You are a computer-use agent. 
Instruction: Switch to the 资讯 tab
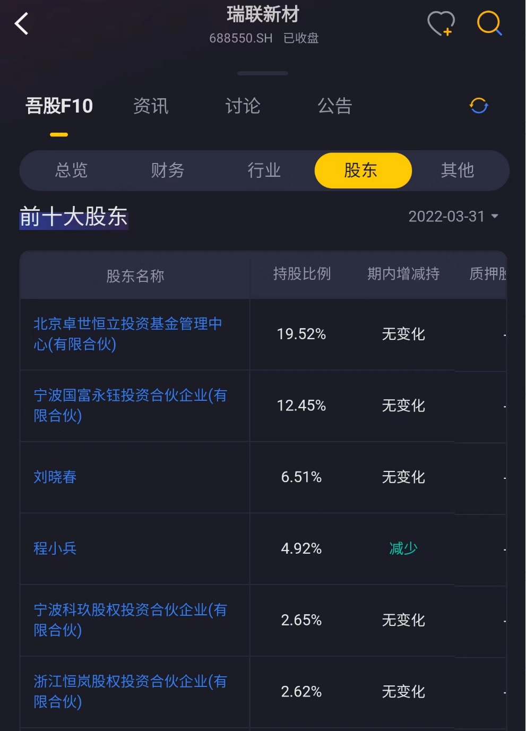[151, 106]
